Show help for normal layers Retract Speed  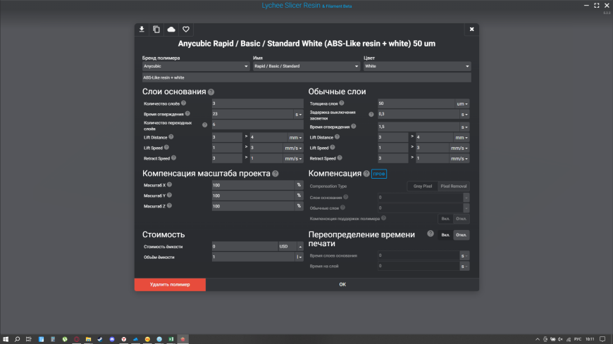pyautogui.click(x=340, y=158)
